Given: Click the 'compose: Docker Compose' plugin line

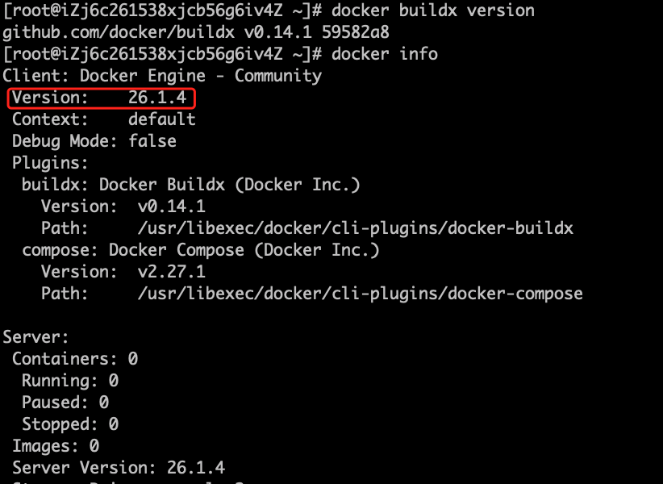Looking at the screenshot, I should click(x=200, y=250).
